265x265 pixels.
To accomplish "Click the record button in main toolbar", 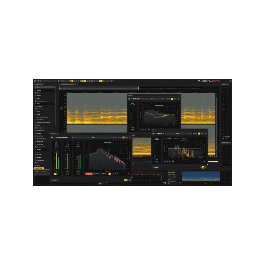I will pyautogui.click(x=59, y=81).
